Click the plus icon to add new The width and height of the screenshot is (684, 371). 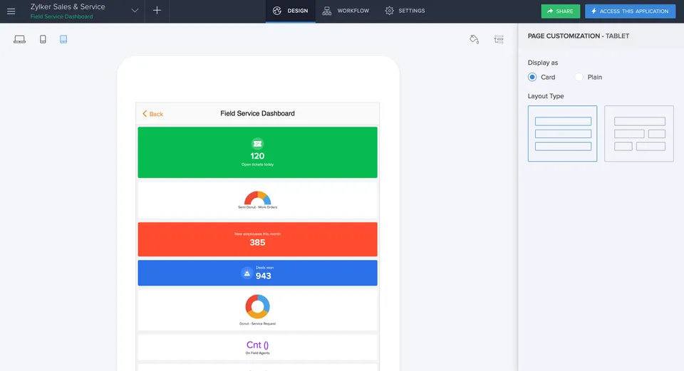pyautogui.click(x=157, y=11)
